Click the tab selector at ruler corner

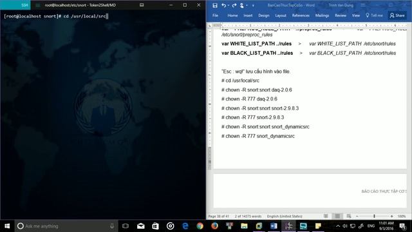tap(209, 26)
